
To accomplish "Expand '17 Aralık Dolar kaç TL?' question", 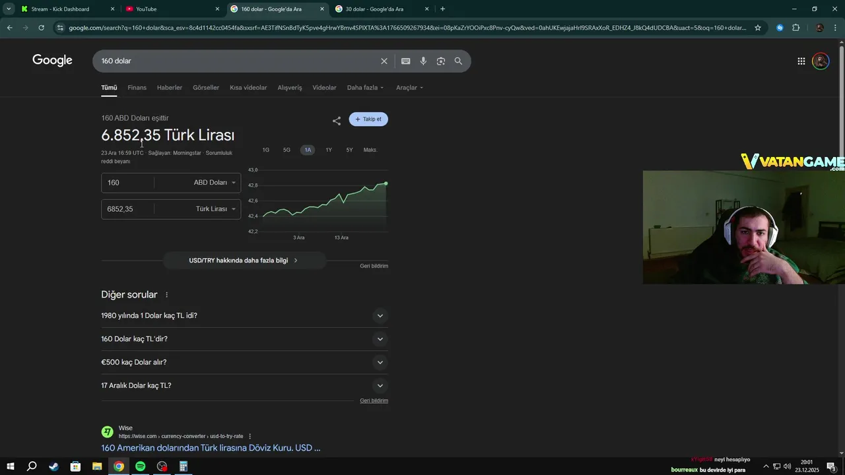I will point(244,386).
